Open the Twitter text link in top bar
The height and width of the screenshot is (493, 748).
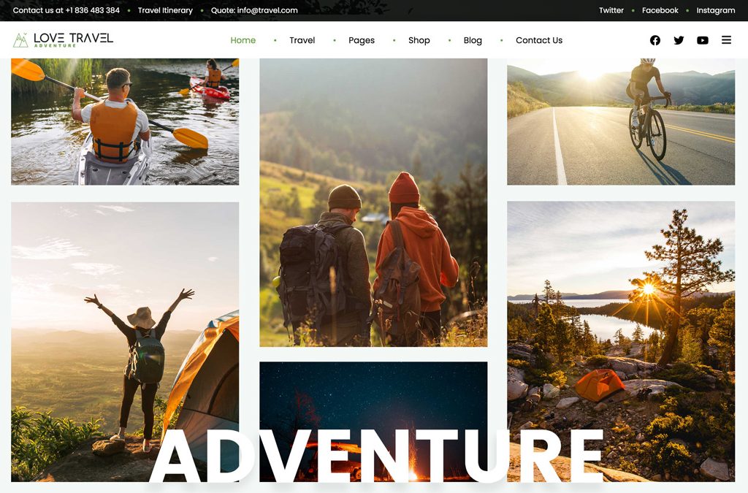611,10
